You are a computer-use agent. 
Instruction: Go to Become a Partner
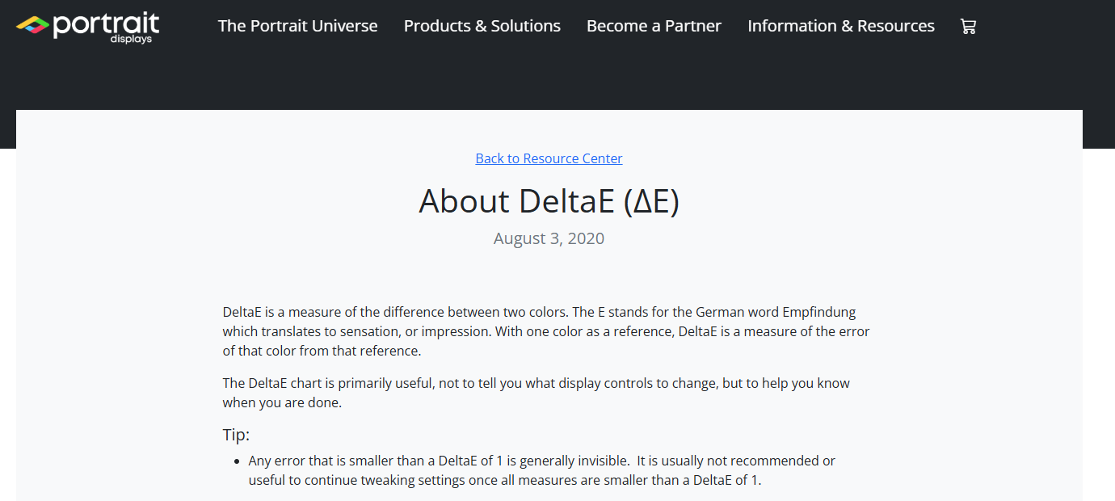click(x=654, y=26)
